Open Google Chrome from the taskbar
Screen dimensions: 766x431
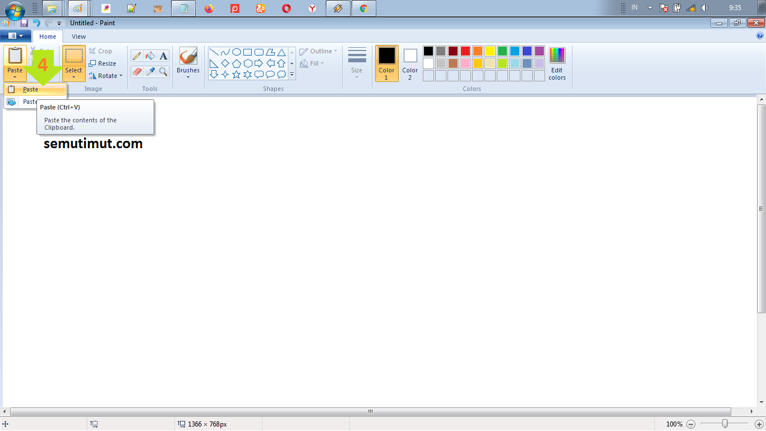[x=363, y=8]
